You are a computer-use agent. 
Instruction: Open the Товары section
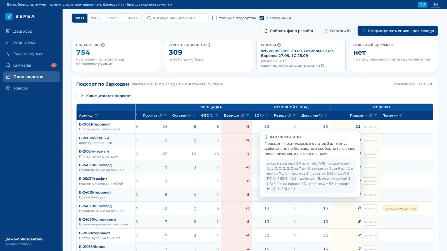click(31, 88)
